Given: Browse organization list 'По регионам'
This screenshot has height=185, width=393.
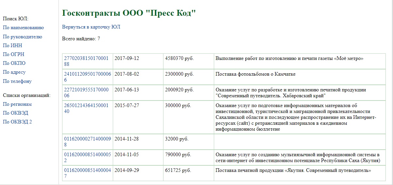Looking at the screenshot, I should (17, 104).
